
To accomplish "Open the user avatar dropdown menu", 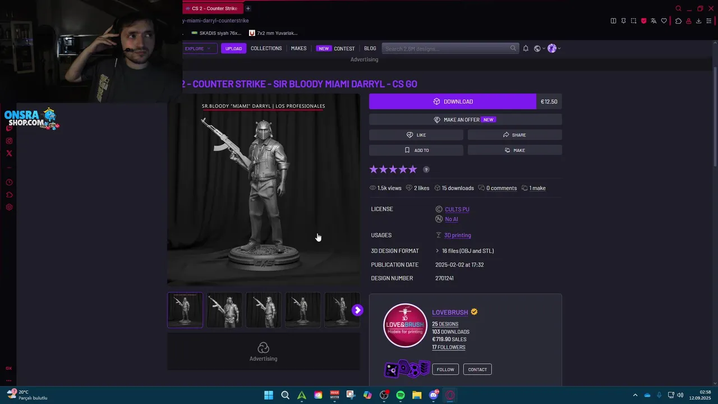I will tap(554, 48).
